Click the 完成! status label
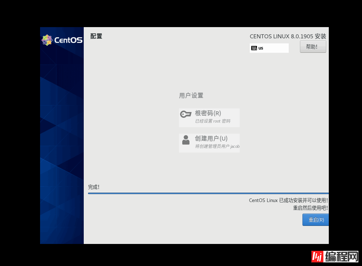The height and width of the screenshot is (266, 362). [94, 187]
